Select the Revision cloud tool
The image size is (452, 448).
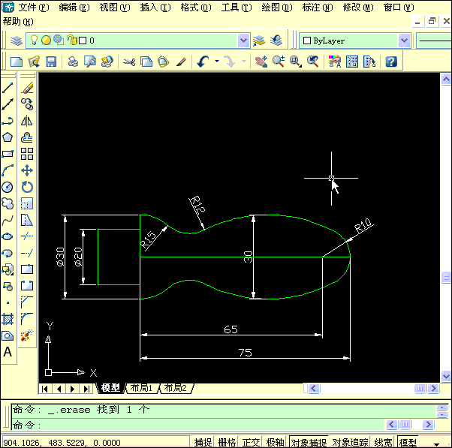click(8, 203)
